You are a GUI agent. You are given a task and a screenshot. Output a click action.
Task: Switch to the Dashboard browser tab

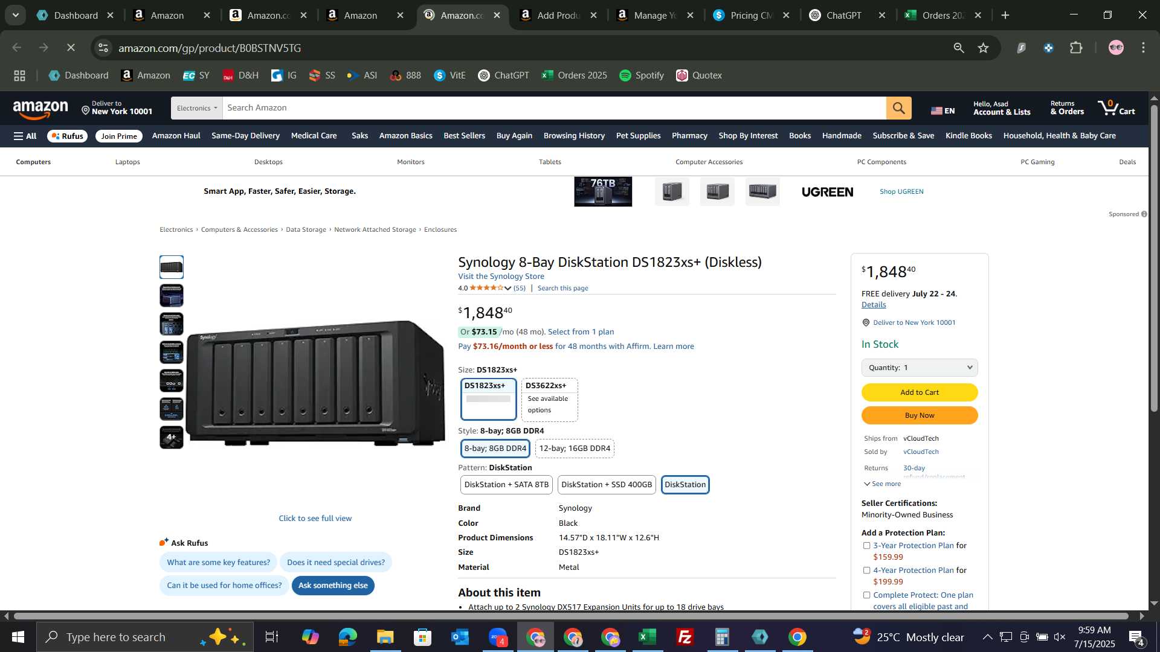click(x=76, y=15)
